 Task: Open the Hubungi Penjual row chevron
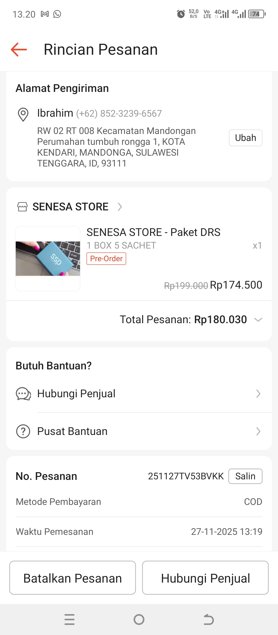tap(258, 394)
